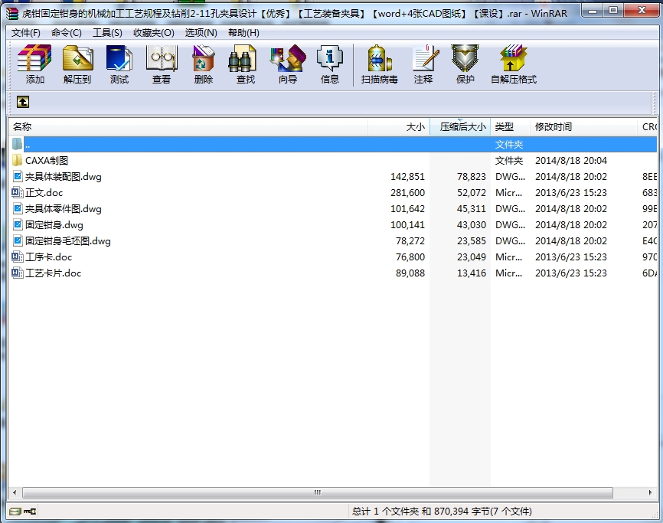This screenshot has width=663, height=523.
Task: Select the parent folder ".." row
Action: [333, 144]
